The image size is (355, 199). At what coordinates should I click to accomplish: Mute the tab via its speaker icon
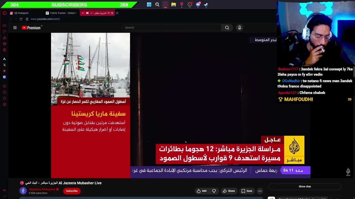pos(87,13)
